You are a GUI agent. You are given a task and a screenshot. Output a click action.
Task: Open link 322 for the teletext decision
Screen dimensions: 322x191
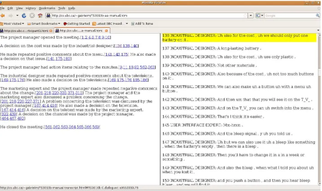click(5, 114)
